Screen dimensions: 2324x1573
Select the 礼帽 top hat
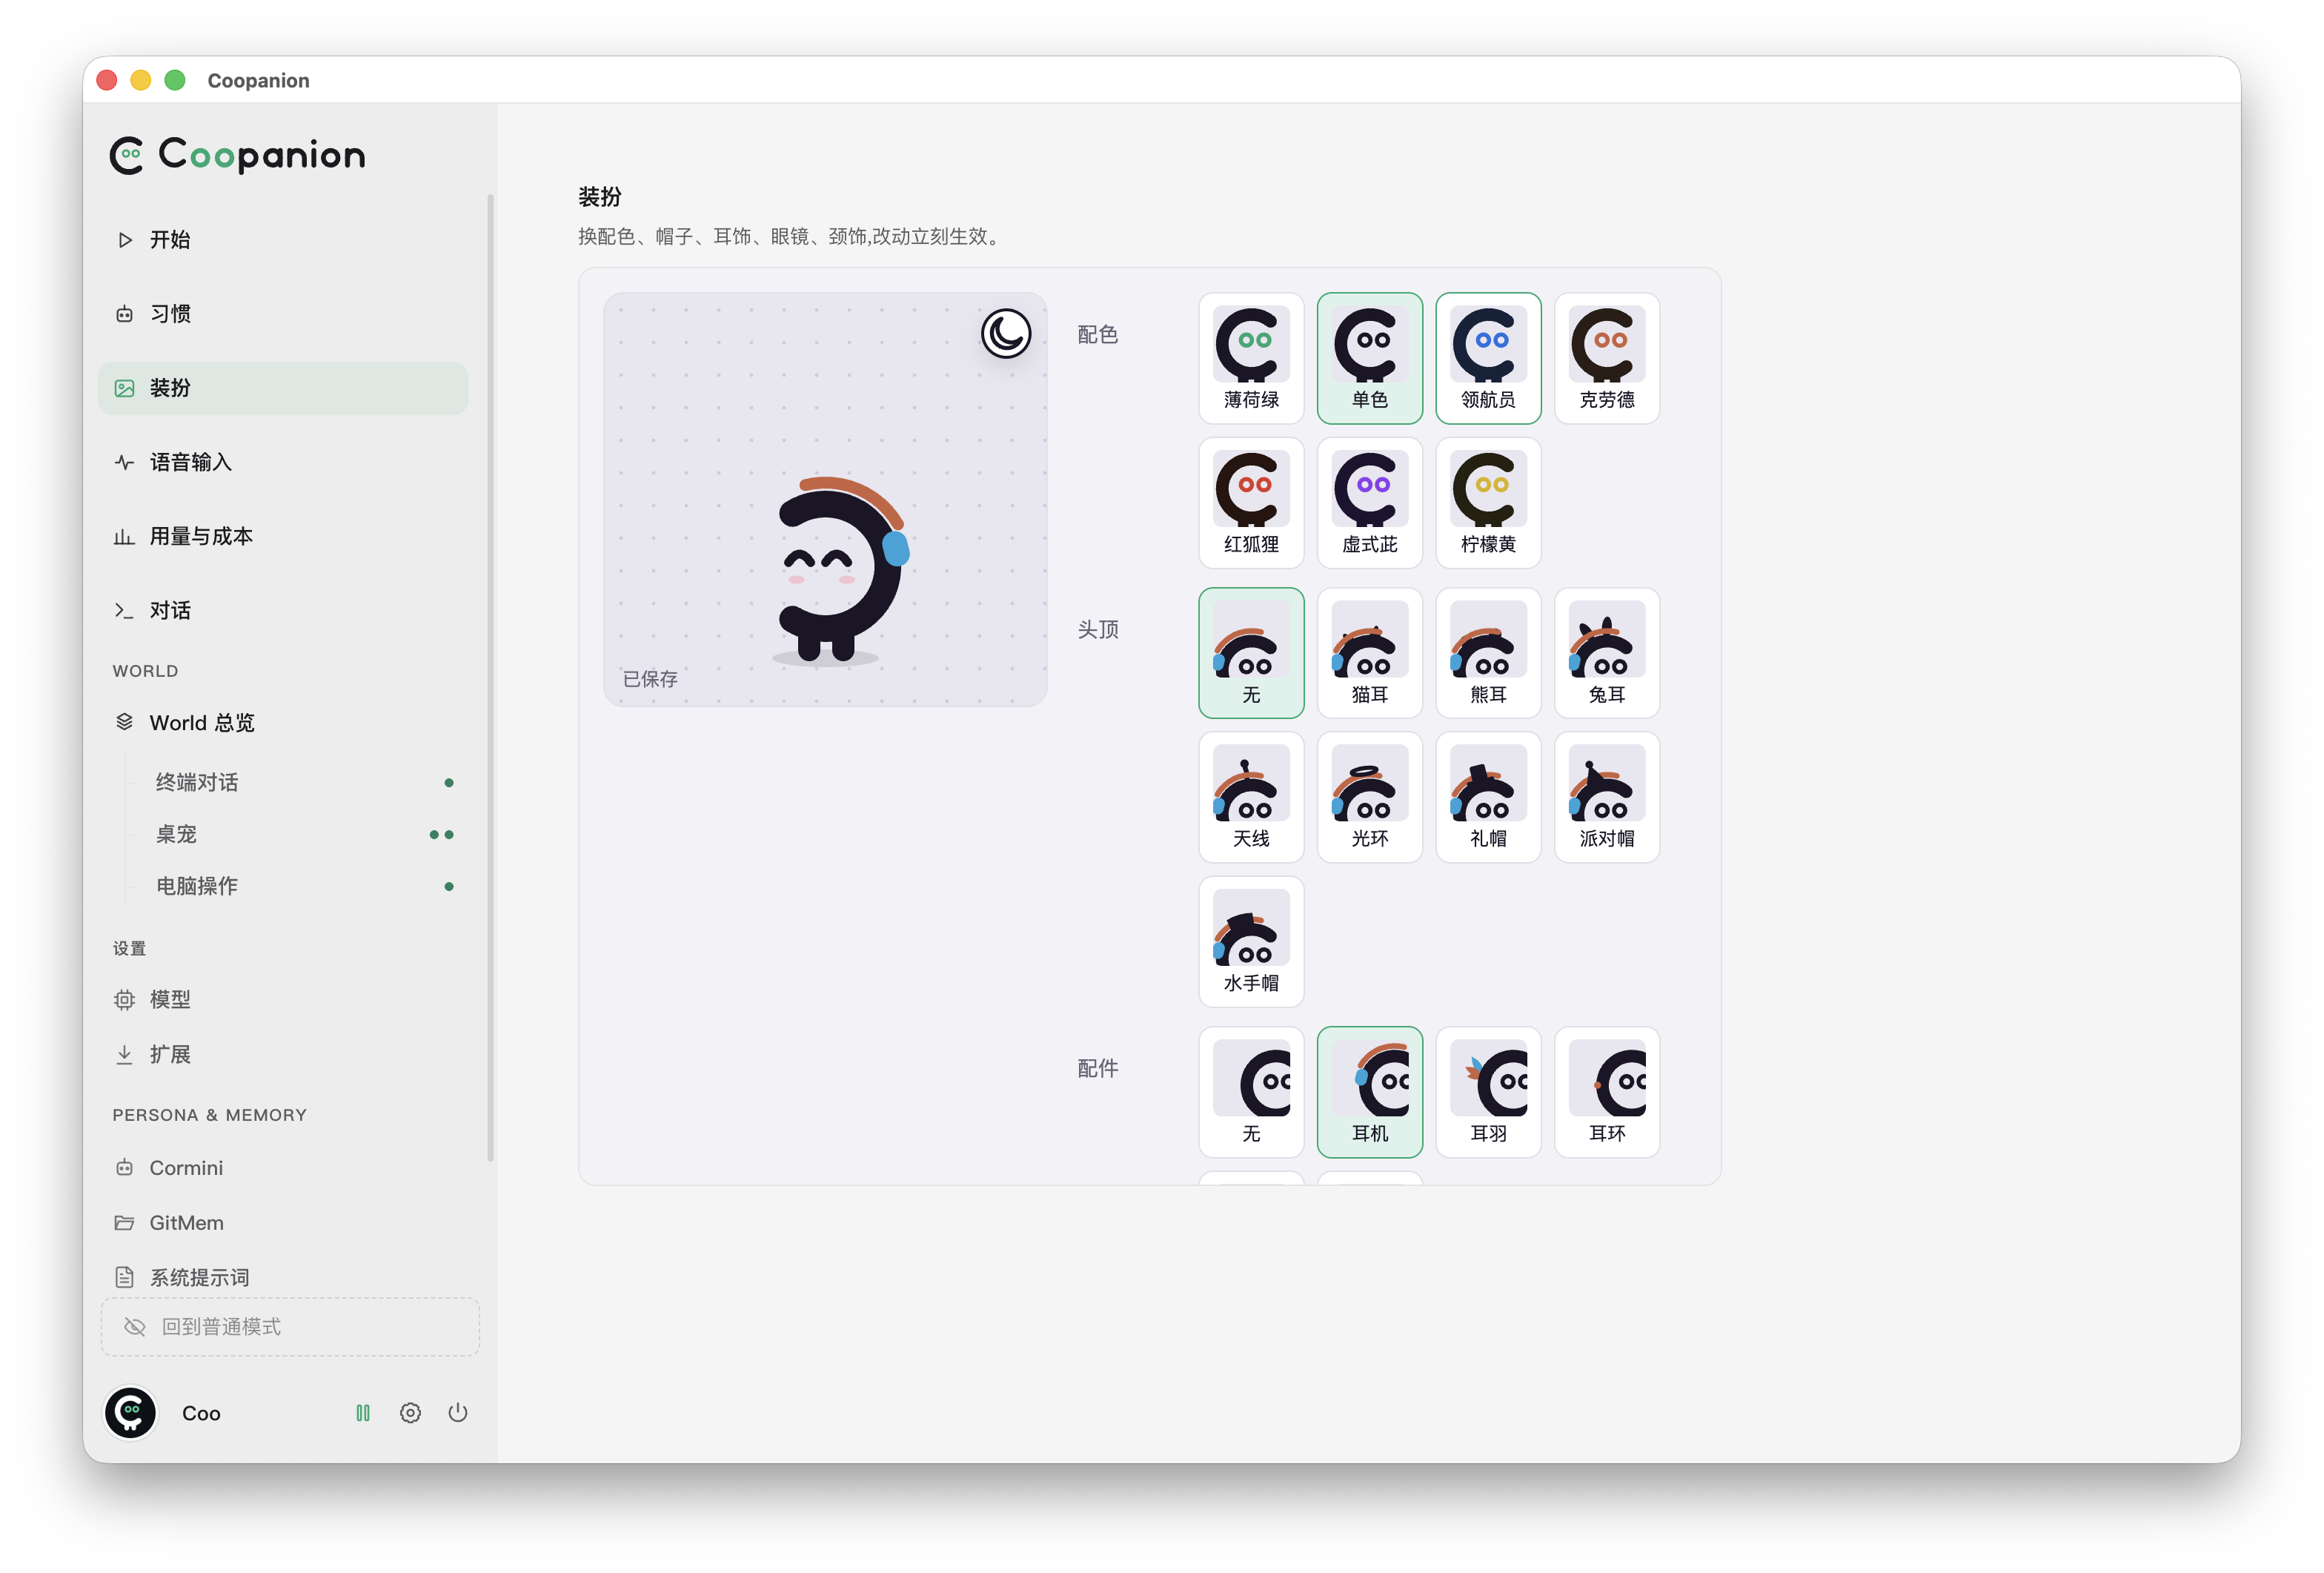click(x=1488, y=797)
